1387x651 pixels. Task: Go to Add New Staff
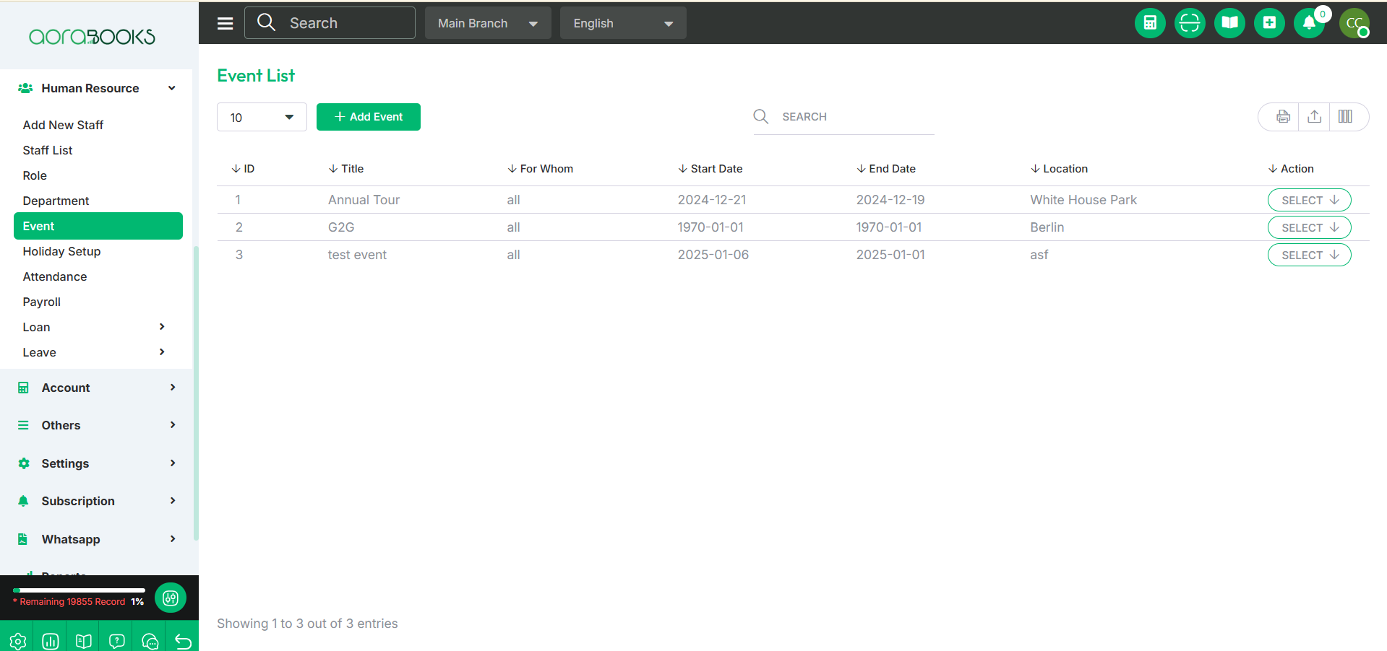(x=63, y=125)
